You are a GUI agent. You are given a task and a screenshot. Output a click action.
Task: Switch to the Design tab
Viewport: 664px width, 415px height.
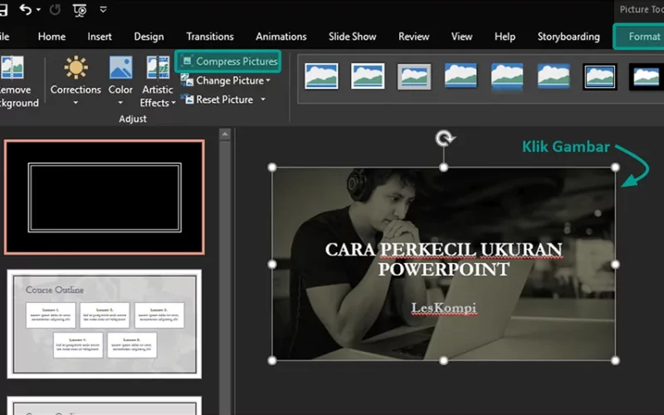[x=149, y=37]
